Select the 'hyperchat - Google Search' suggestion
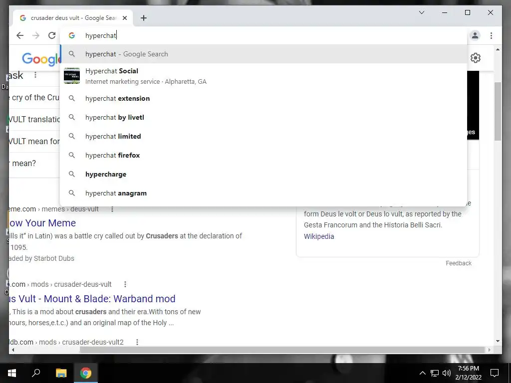The width and height of the screenshot is (511, 383). click(263, 54)
